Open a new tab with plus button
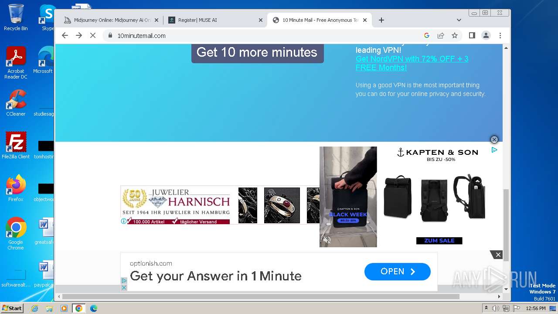558x314 pixels. (x=381, y=20)
